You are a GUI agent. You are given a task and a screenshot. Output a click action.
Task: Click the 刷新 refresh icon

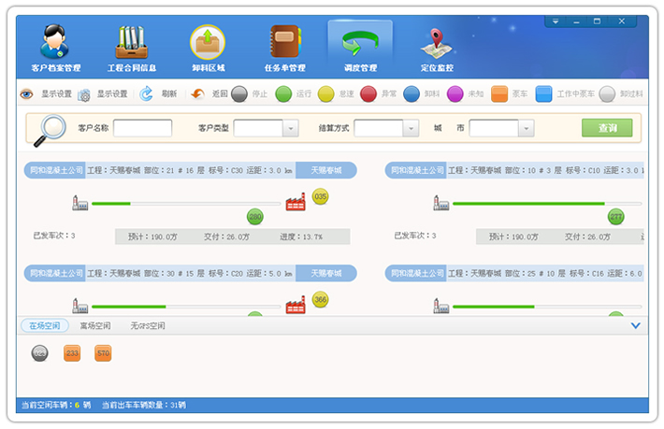coord(147,94)
